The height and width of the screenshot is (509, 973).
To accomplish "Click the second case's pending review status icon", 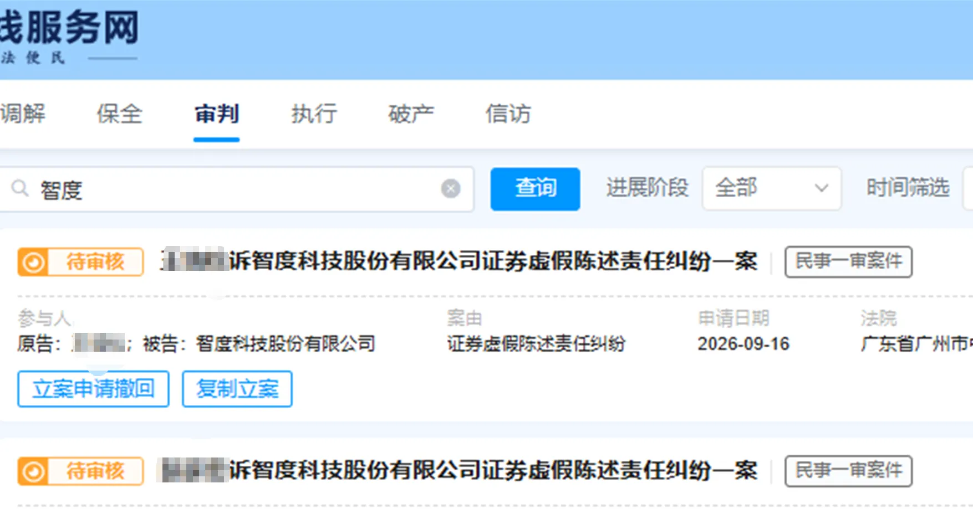I will [x=33, y=471].
